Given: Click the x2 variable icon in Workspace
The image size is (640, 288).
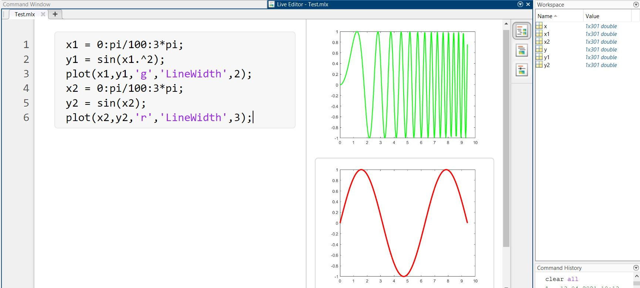Looking at the screenshot, I should [539, 41].
